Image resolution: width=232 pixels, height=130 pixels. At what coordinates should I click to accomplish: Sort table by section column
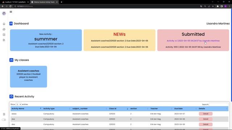[139, 109]
